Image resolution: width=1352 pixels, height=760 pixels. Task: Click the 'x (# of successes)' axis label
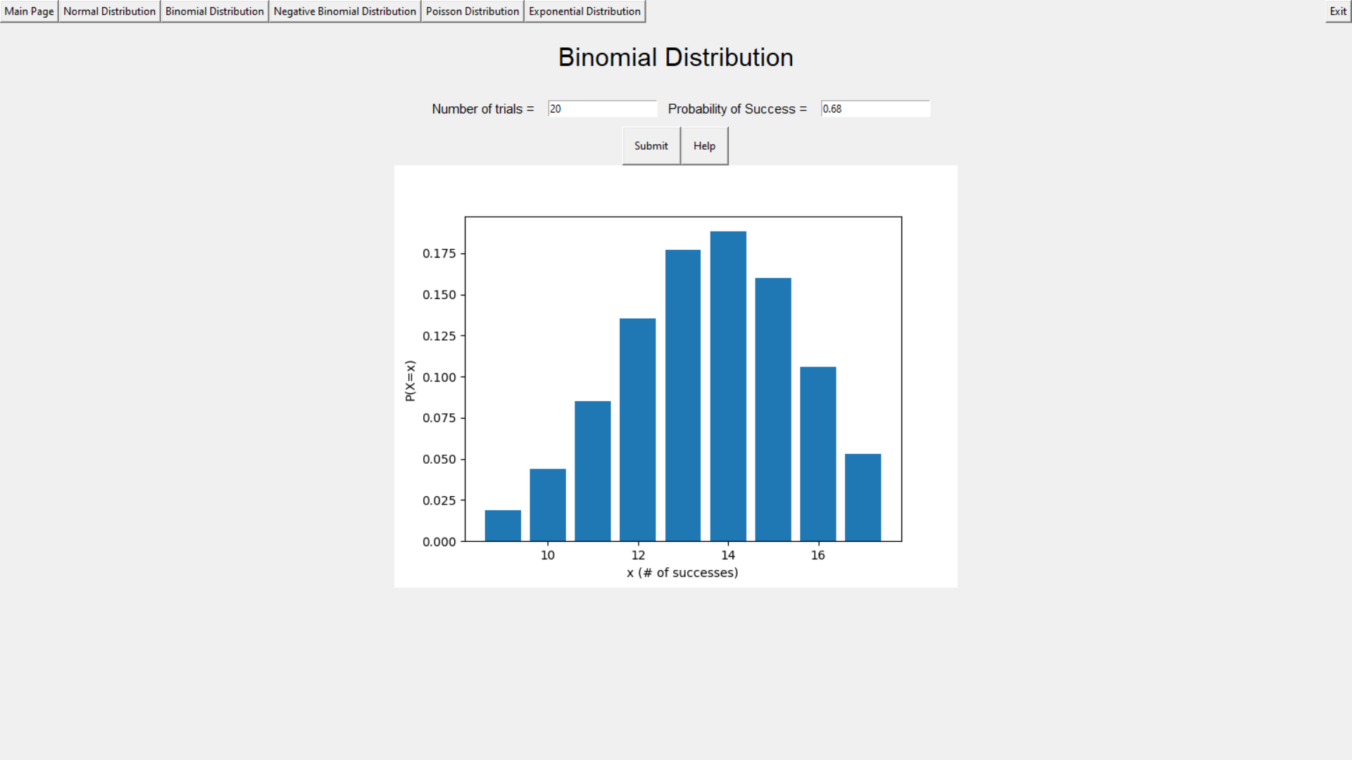[x=682, y=573]
